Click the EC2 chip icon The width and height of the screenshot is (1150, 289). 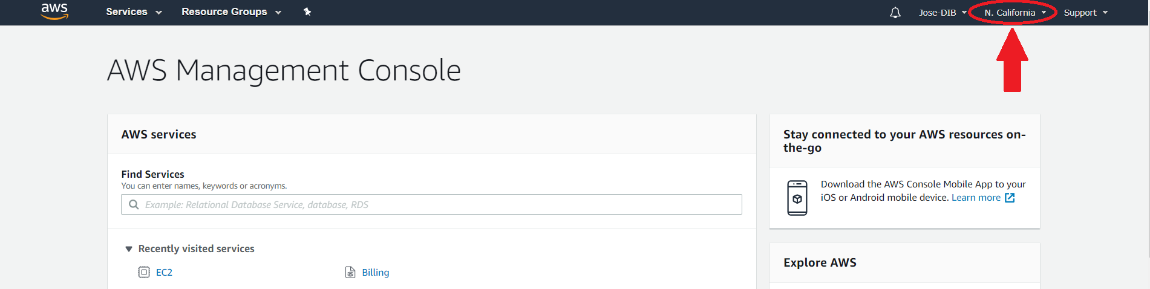click(144, 272)
